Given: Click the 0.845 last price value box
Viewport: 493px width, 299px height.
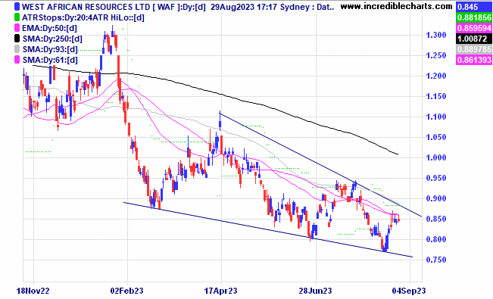Looking at the screenshot, I should [x=473, y=7].
